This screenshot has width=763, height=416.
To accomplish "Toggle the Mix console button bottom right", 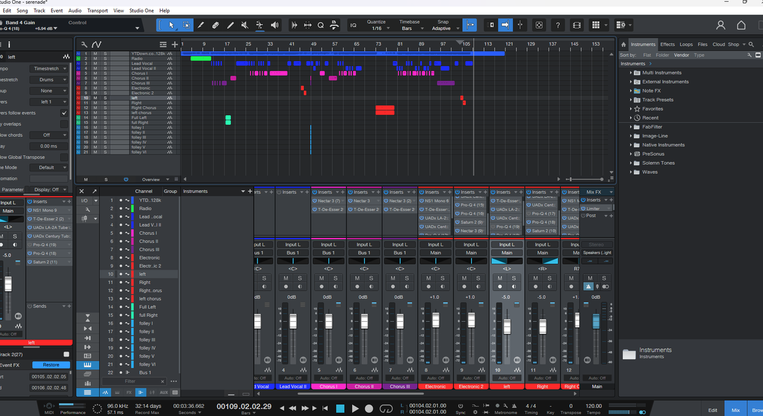I will [x=736, y=410].
